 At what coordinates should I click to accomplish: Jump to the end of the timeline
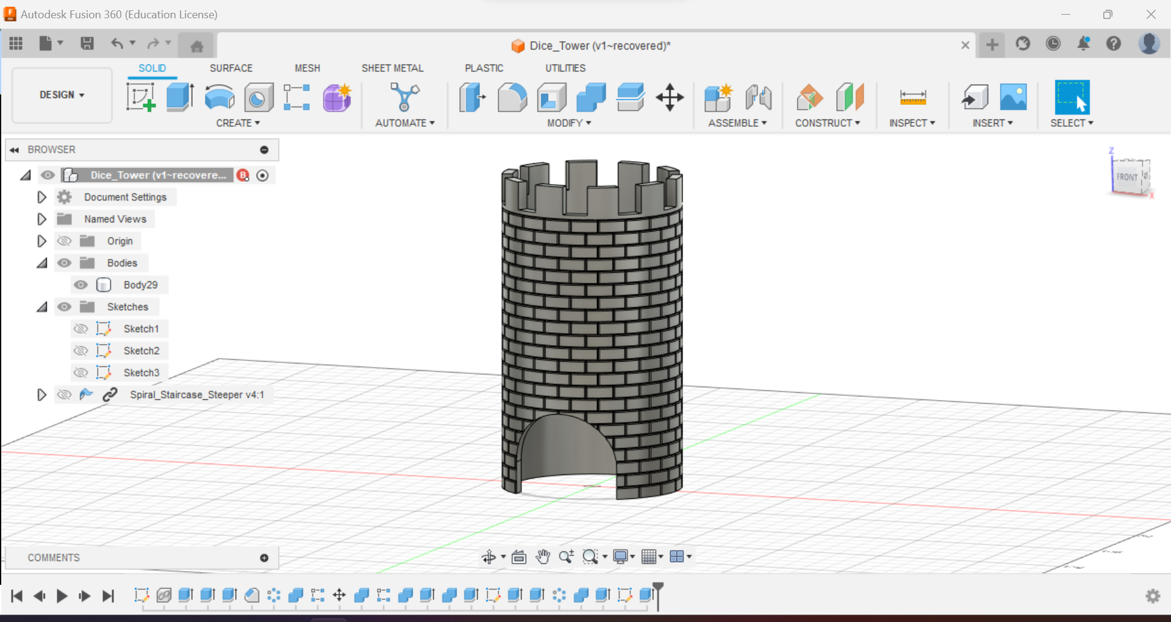pos(109,596)
